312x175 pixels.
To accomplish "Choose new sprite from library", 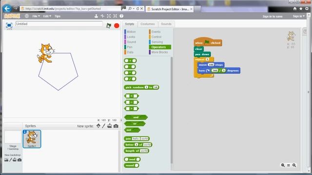I will [98, 126].
